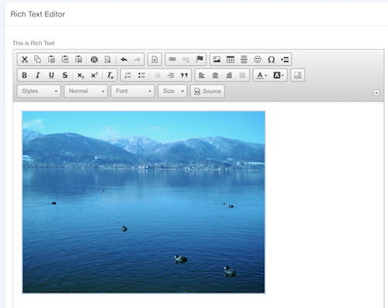Click the page break indent icon
Screen dimensions: 388x308
pyautogui.click(x=285, y=60)
